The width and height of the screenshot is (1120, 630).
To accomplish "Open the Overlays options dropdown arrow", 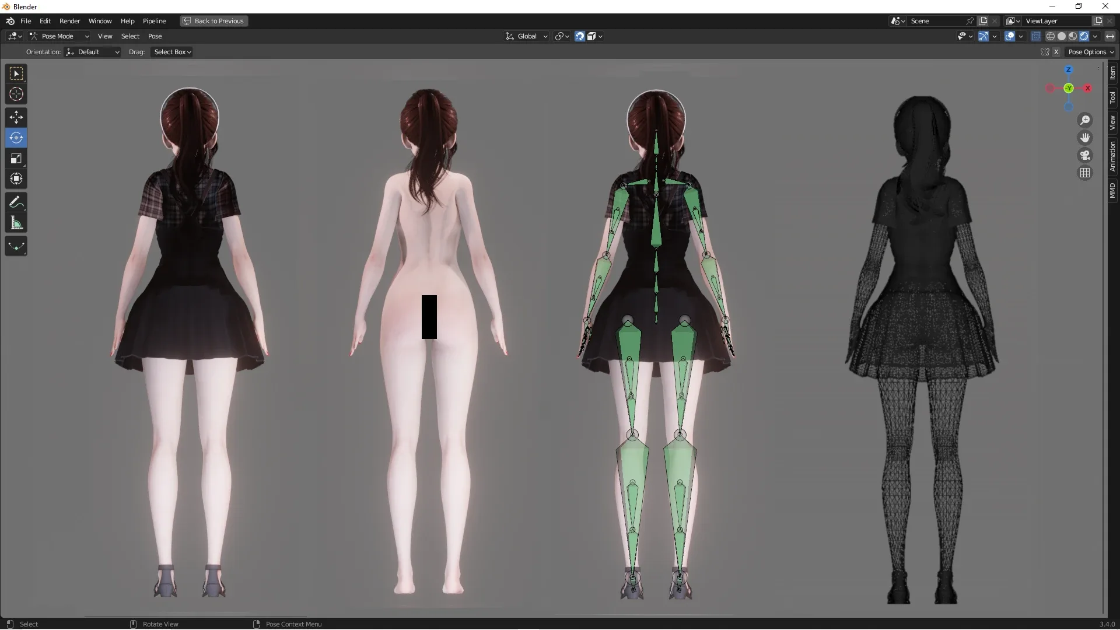I will 1021,36.
